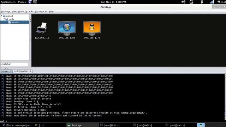Collapse the exploit tree folder
The image size is (226, 127).
pyautogui.click(x=1, y=16)
